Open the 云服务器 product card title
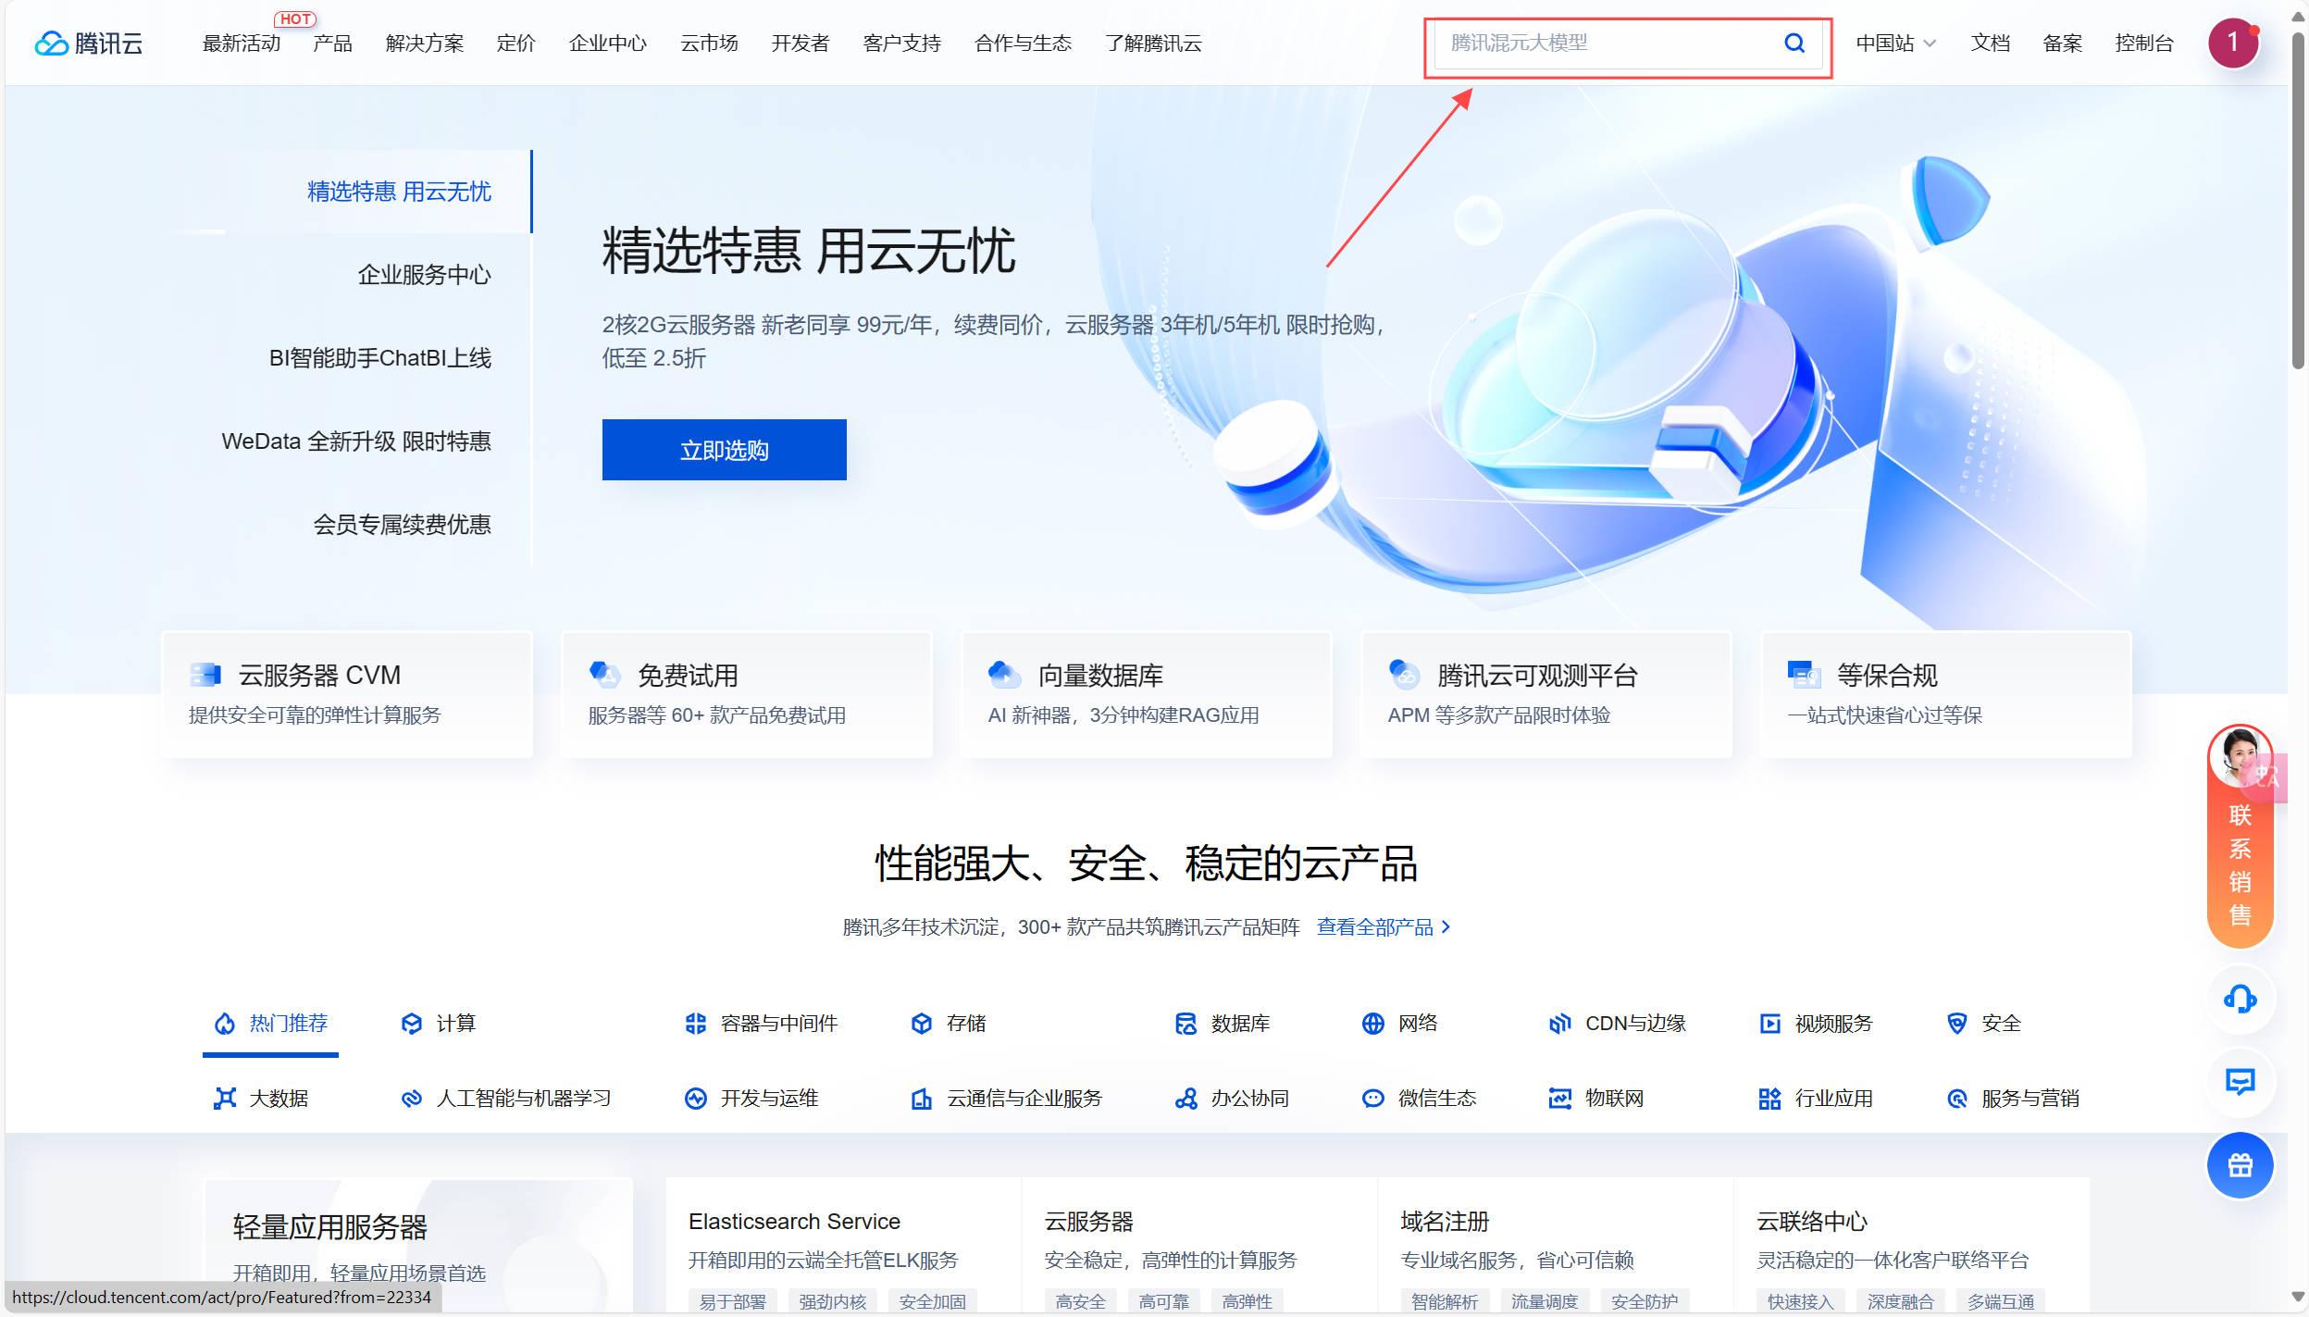 coord(1088,1222)
